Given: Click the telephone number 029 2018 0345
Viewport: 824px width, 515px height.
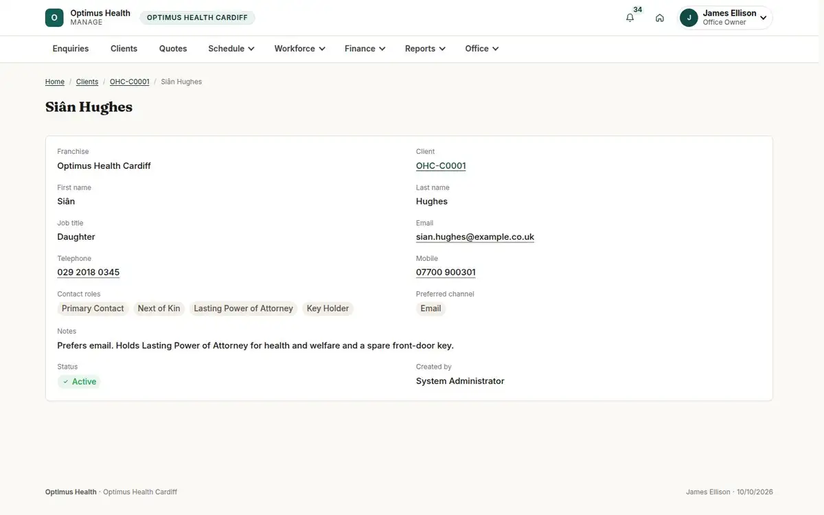Looking at the screenshot, I should 89,273.
